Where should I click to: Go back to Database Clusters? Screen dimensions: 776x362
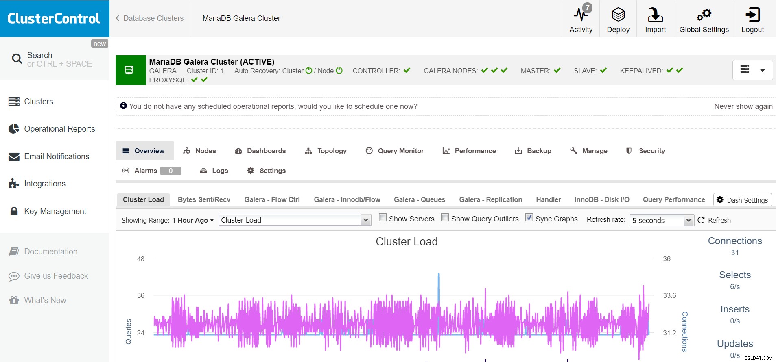click(149, 18)
